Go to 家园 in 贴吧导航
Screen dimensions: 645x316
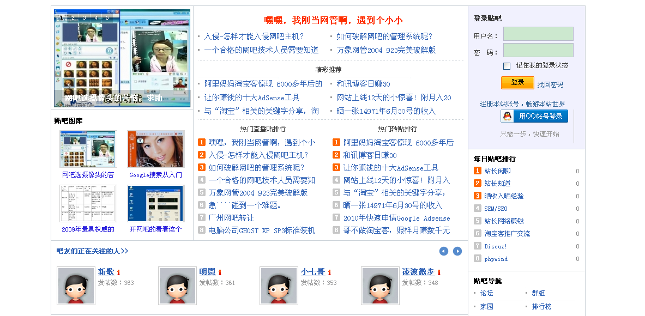pos(486,307)
